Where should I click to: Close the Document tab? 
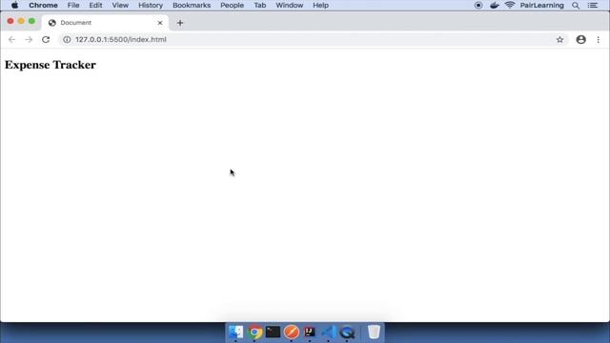coord(160,23)
